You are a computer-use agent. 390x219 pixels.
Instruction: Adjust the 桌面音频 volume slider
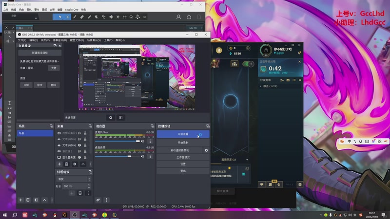pos(117,156)
